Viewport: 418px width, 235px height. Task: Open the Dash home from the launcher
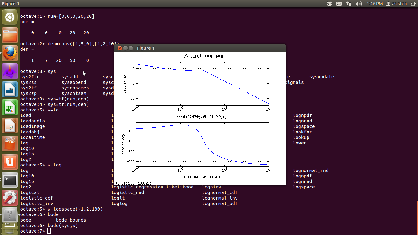(9, 17)
